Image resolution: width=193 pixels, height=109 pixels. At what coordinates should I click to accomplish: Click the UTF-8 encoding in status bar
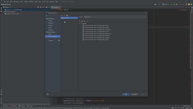[x=182, y=108]
